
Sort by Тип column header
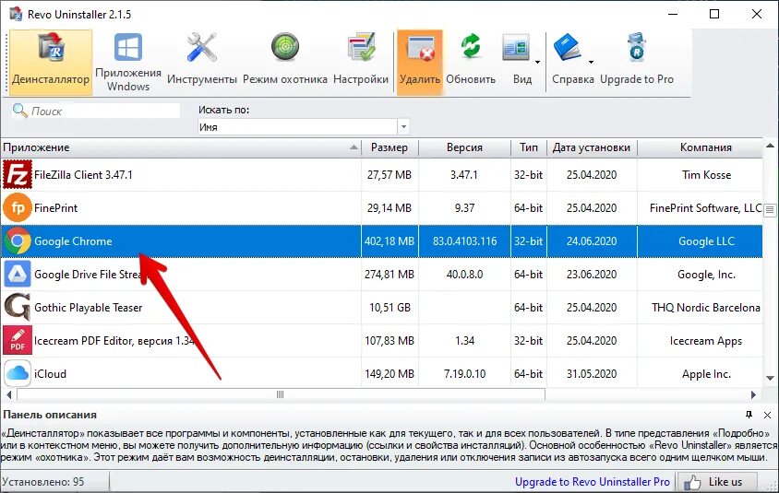tap(529, 147)
